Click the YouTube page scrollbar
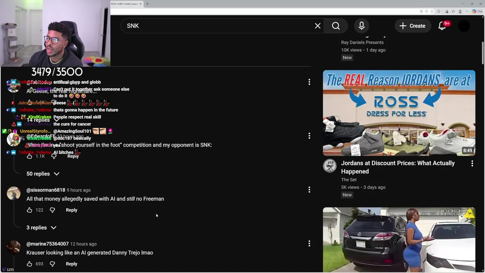The height and width of the screenshot is (273, 485). (483, 53)
